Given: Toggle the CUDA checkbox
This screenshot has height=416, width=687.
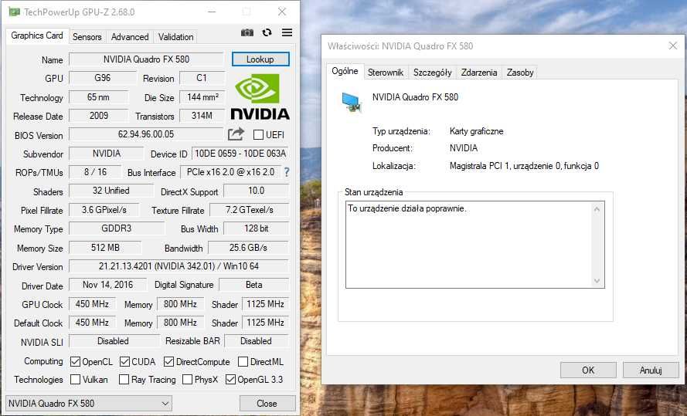Looking at the screenshot, I should click(x=124, y=362).
